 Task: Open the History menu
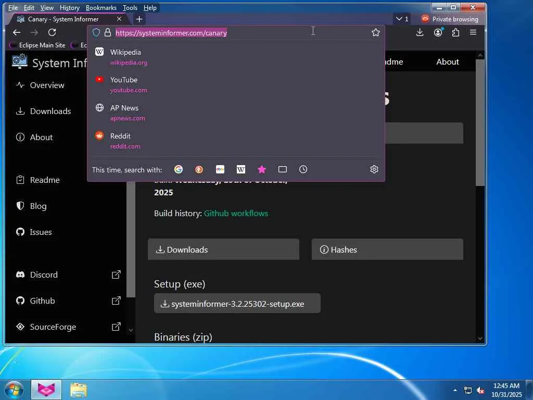click(70, 7)
